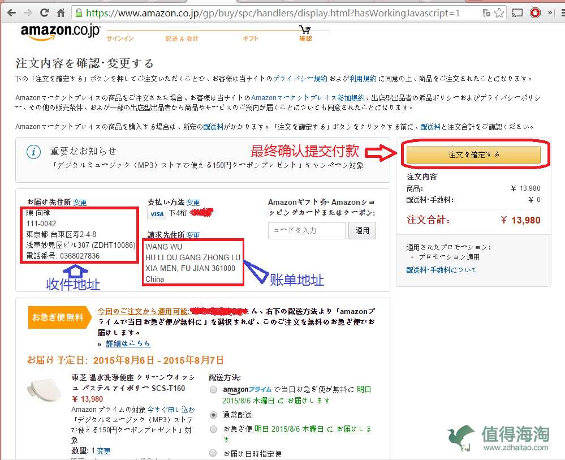Change the delivery address via 変更
This screenshot has width=565, height=460.
point(80,203)
